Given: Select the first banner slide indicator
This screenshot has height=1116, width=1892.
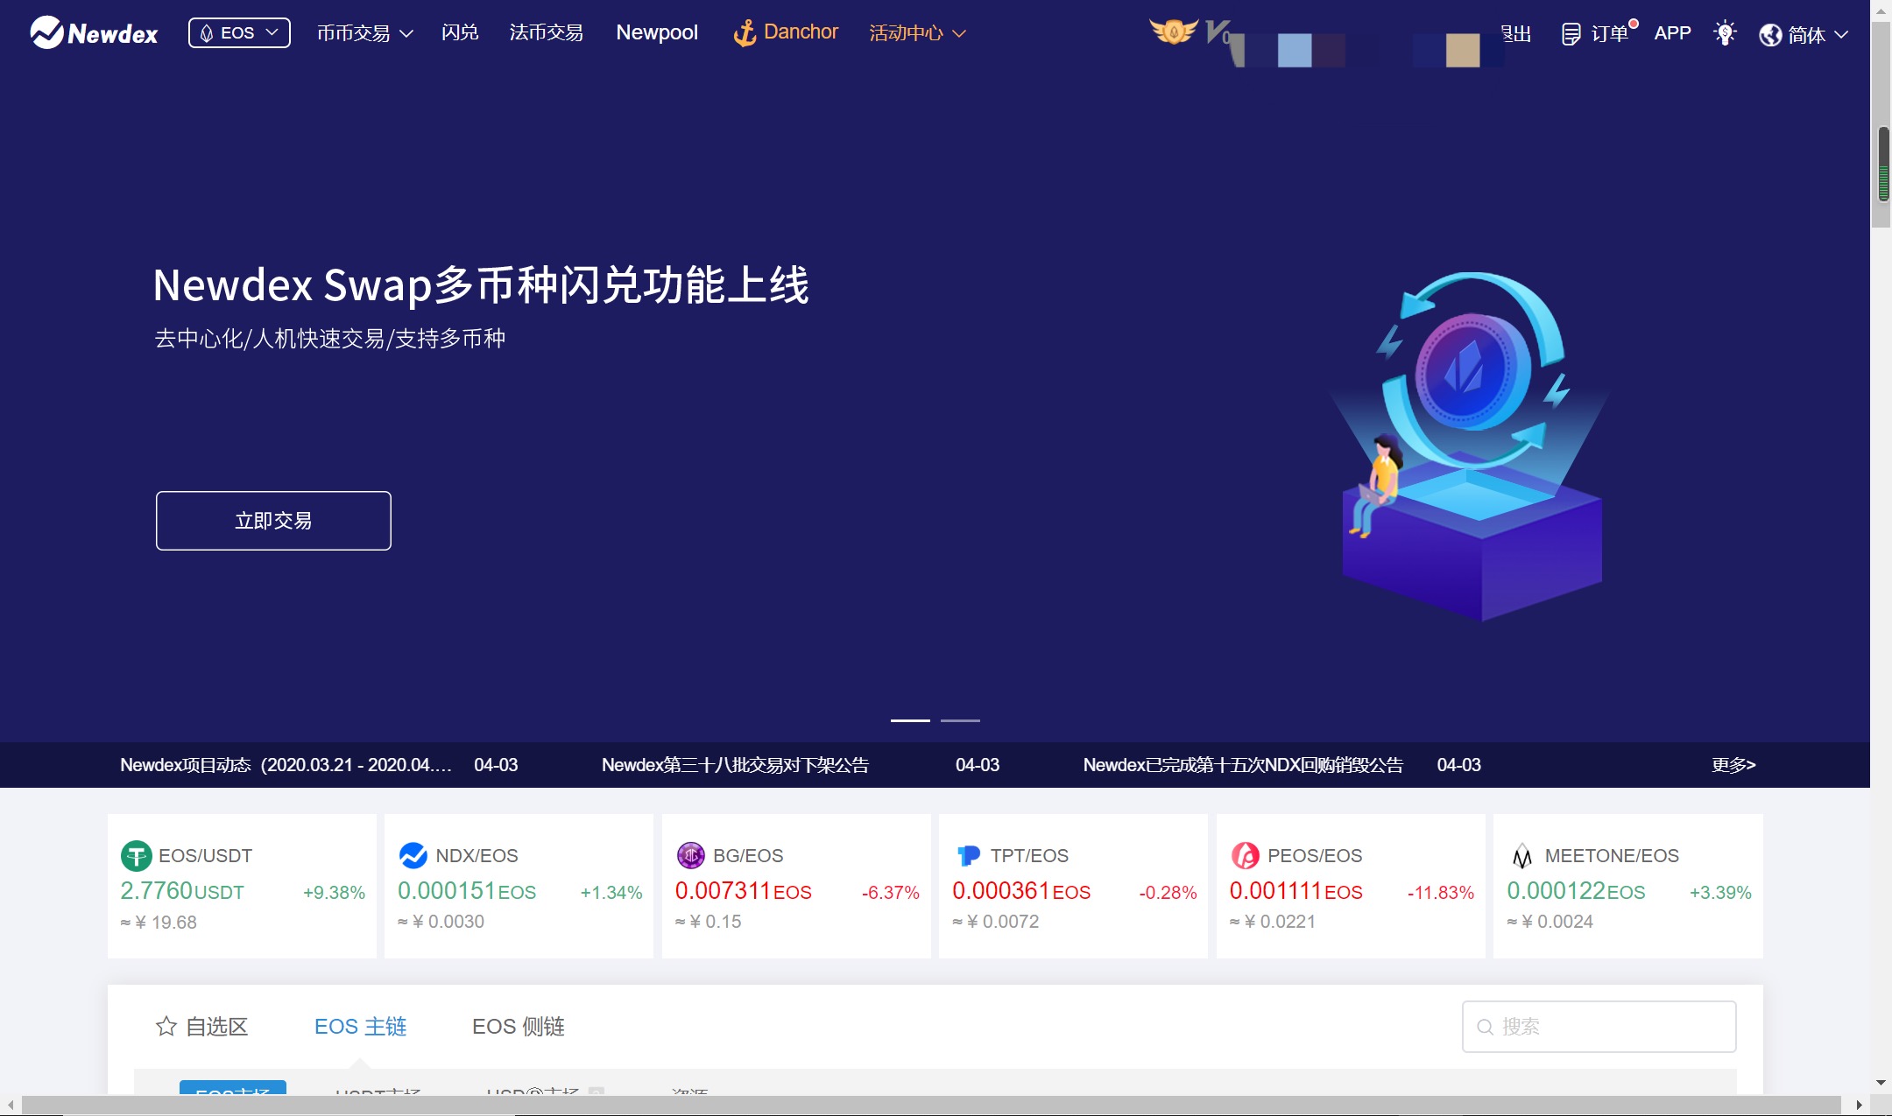Looking at the screenshot, I should pos(910,720).
